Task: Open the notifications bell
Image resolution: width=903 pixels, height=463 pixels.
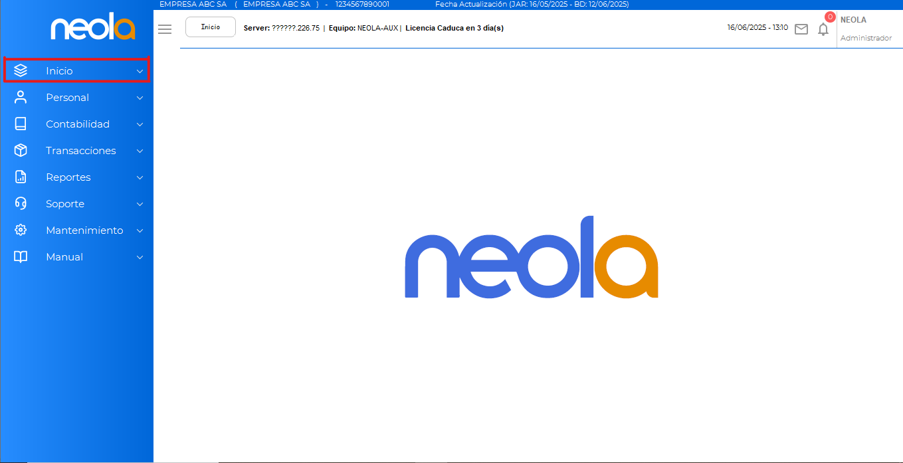Action: (x=823, y=29)
